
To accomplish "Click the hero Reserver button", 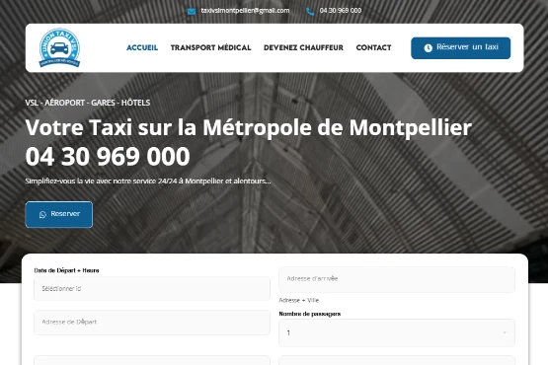I will (59, 214).
